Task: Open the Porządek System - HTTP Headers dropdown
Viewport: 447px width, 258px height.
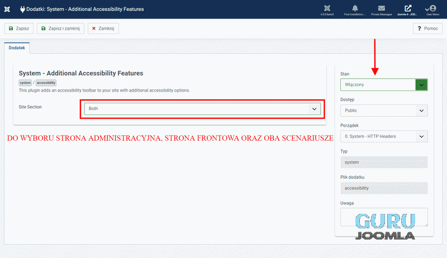Action: pos(384,136)
